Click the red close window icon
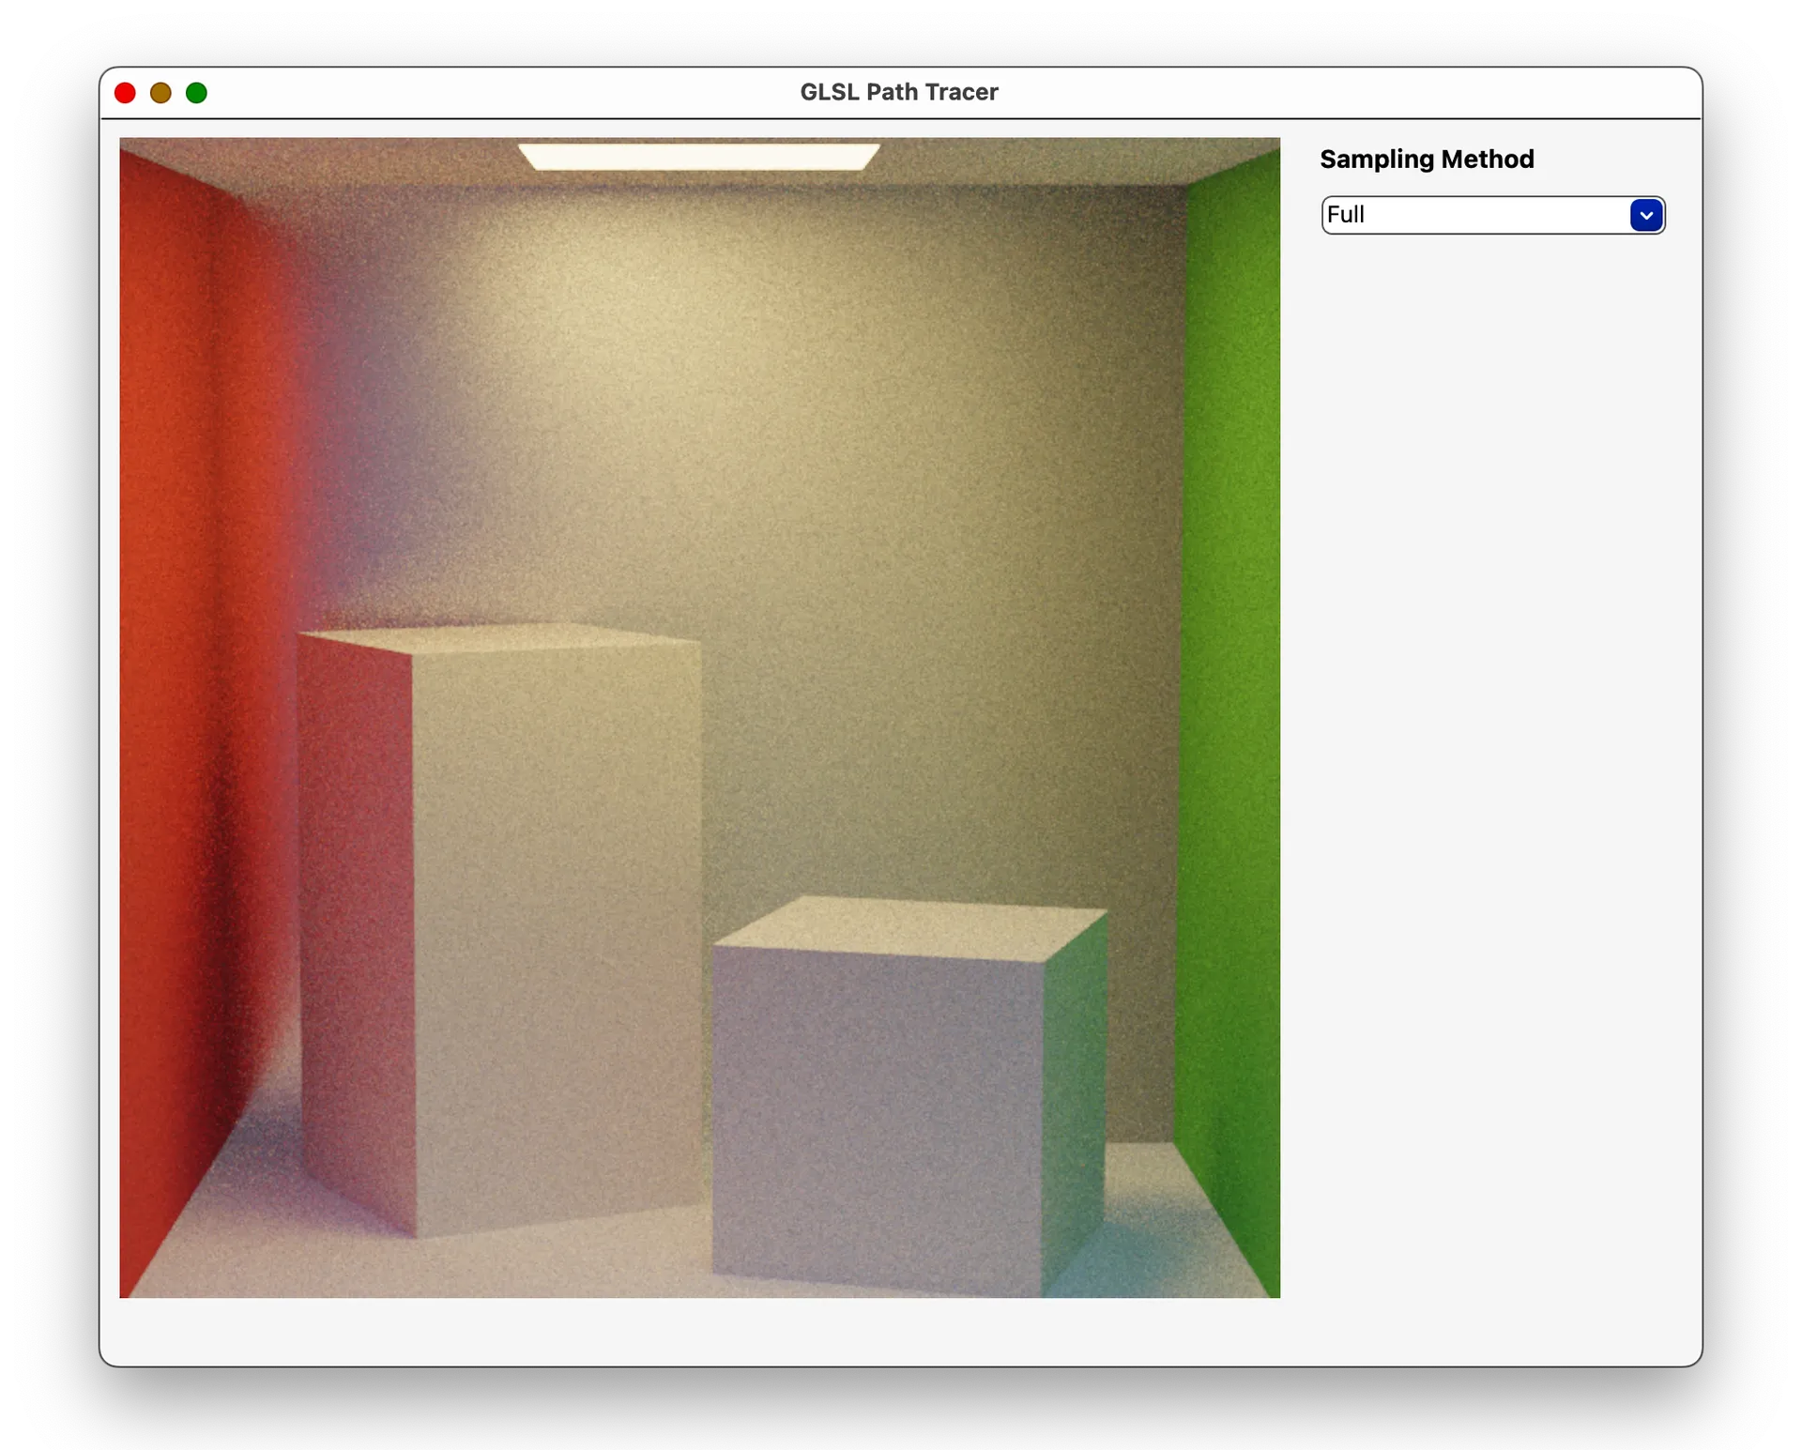Image resolution: width=1802 pixels, height=1450 pixels. click(124, 92)
